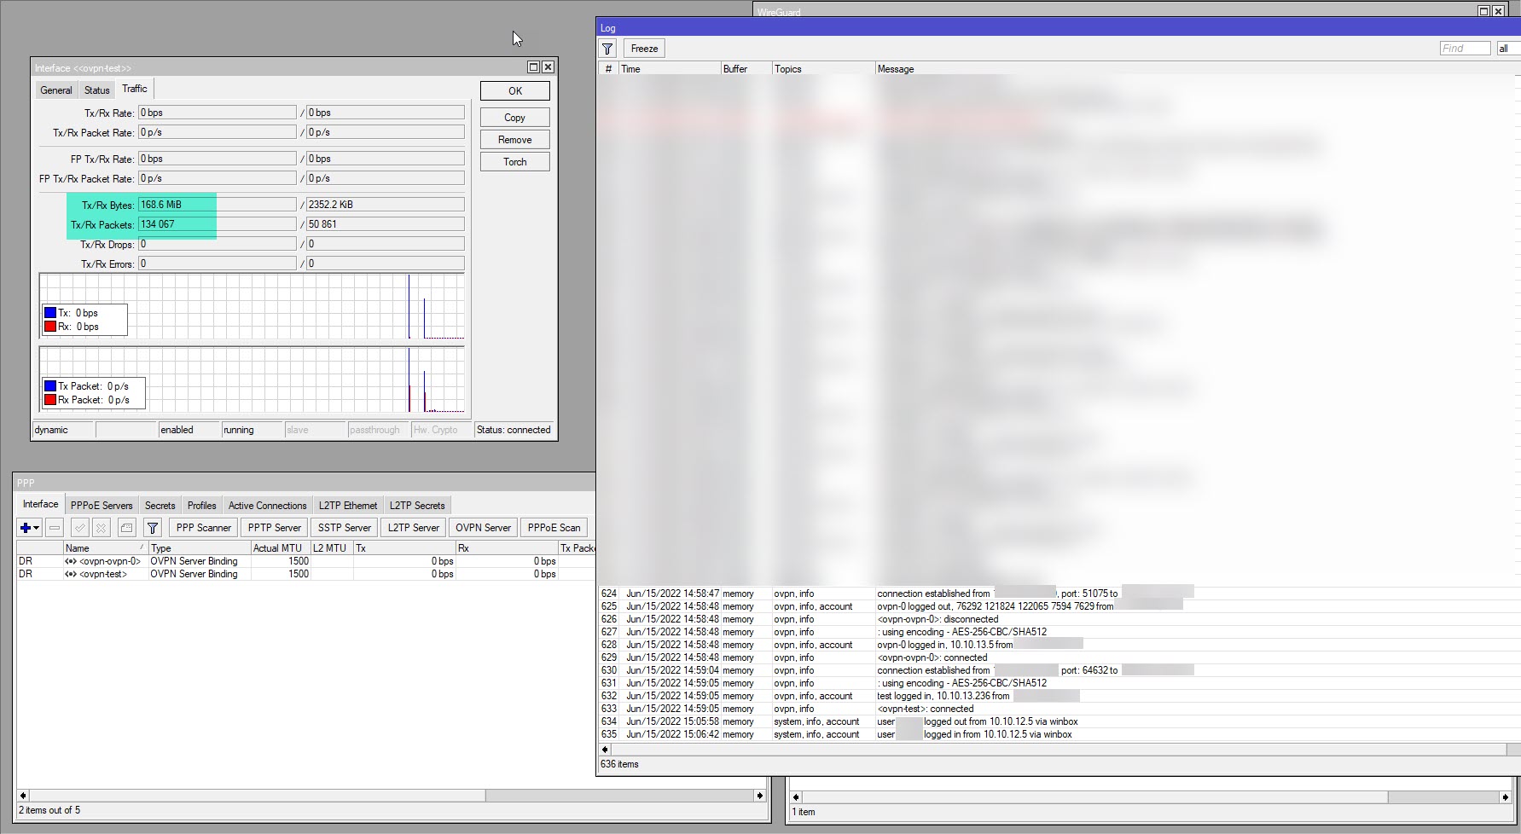Viewport: 1521px width, 834px height.
Task: Open the L2TP Ethernet tab
Action: coord(348,506)
